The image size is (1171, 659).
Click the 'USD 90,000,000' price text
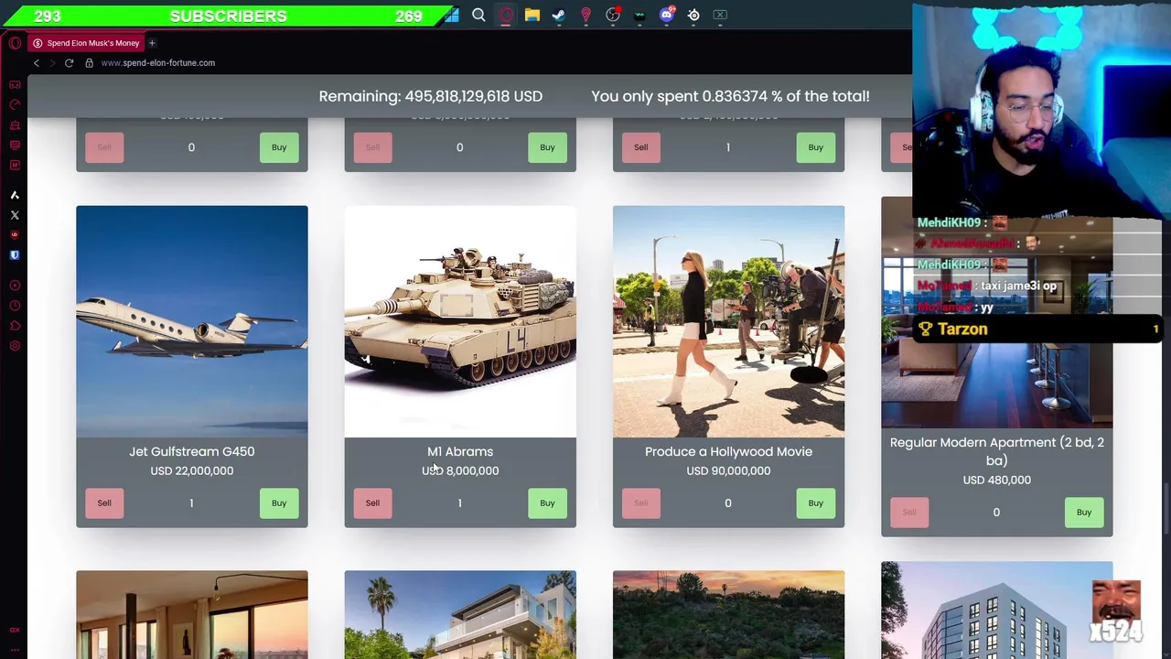point(728,470)
